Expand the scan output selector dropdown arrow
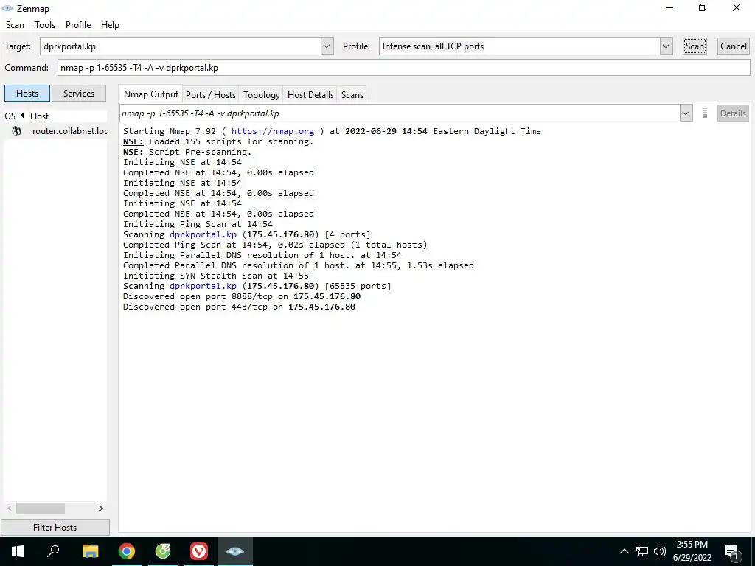Viewport: 755px width, 566px height. pyautogui.click(x=686, y=113)
